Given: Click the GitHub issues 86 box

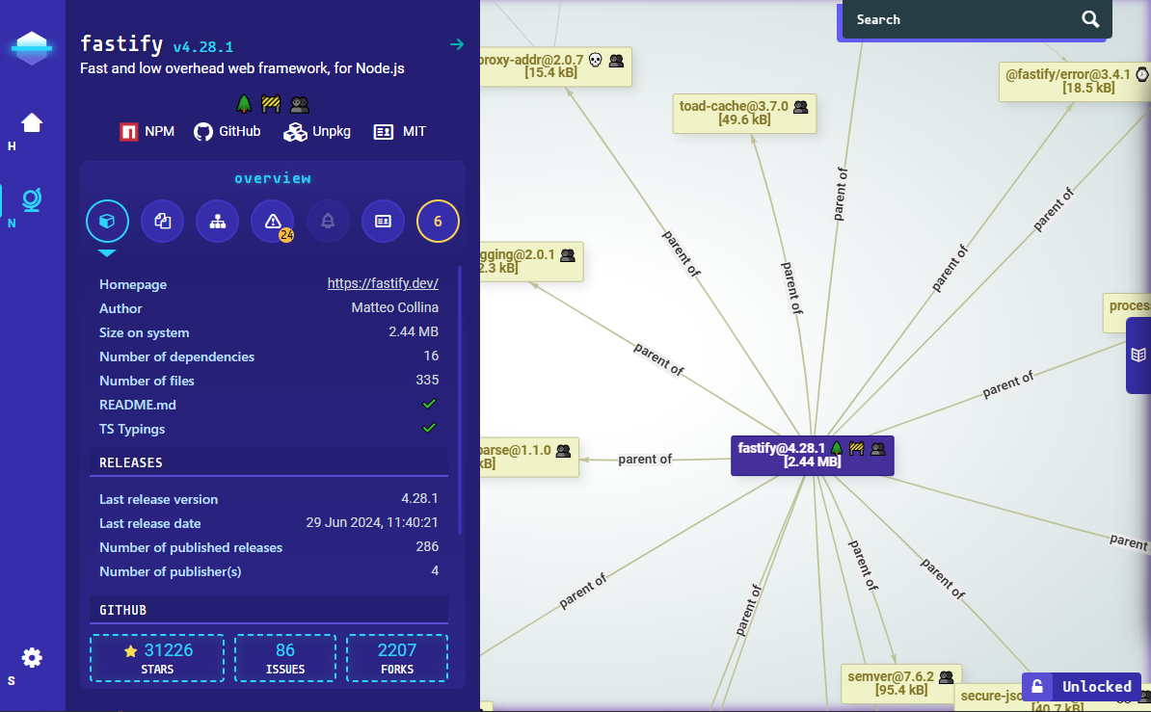Looking at the screenshot, I should point(284,658).
